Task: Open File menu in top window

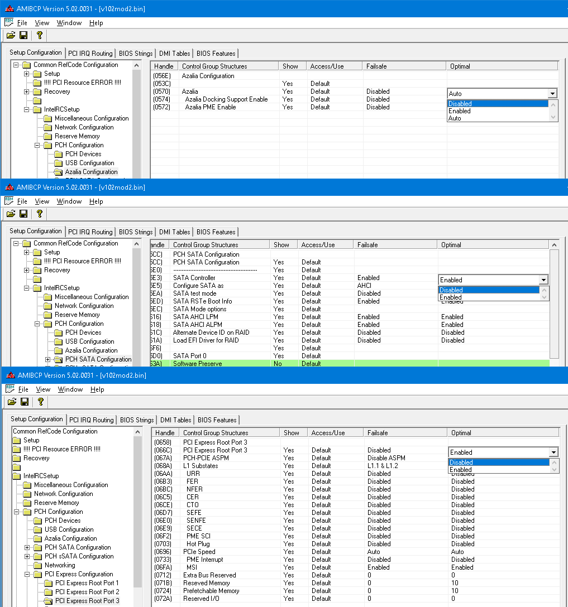Action: (22, 23)
